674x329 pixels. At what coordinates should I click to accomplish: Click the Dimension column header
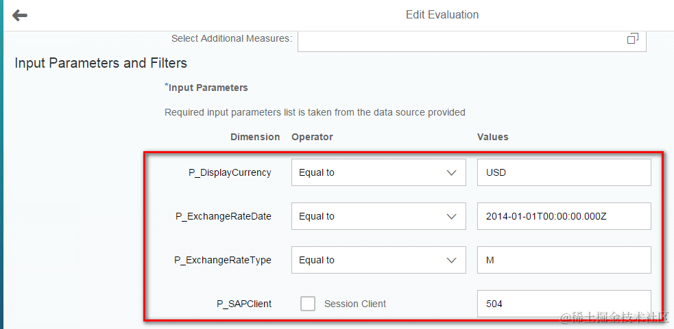pos(255,137)
